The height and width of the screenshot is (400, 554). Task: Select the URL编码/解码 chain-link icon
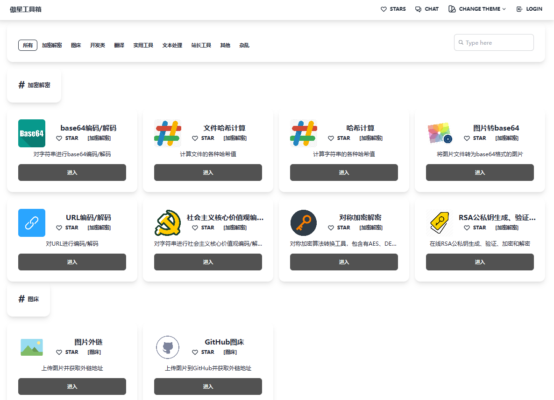(x=32, y=223)
